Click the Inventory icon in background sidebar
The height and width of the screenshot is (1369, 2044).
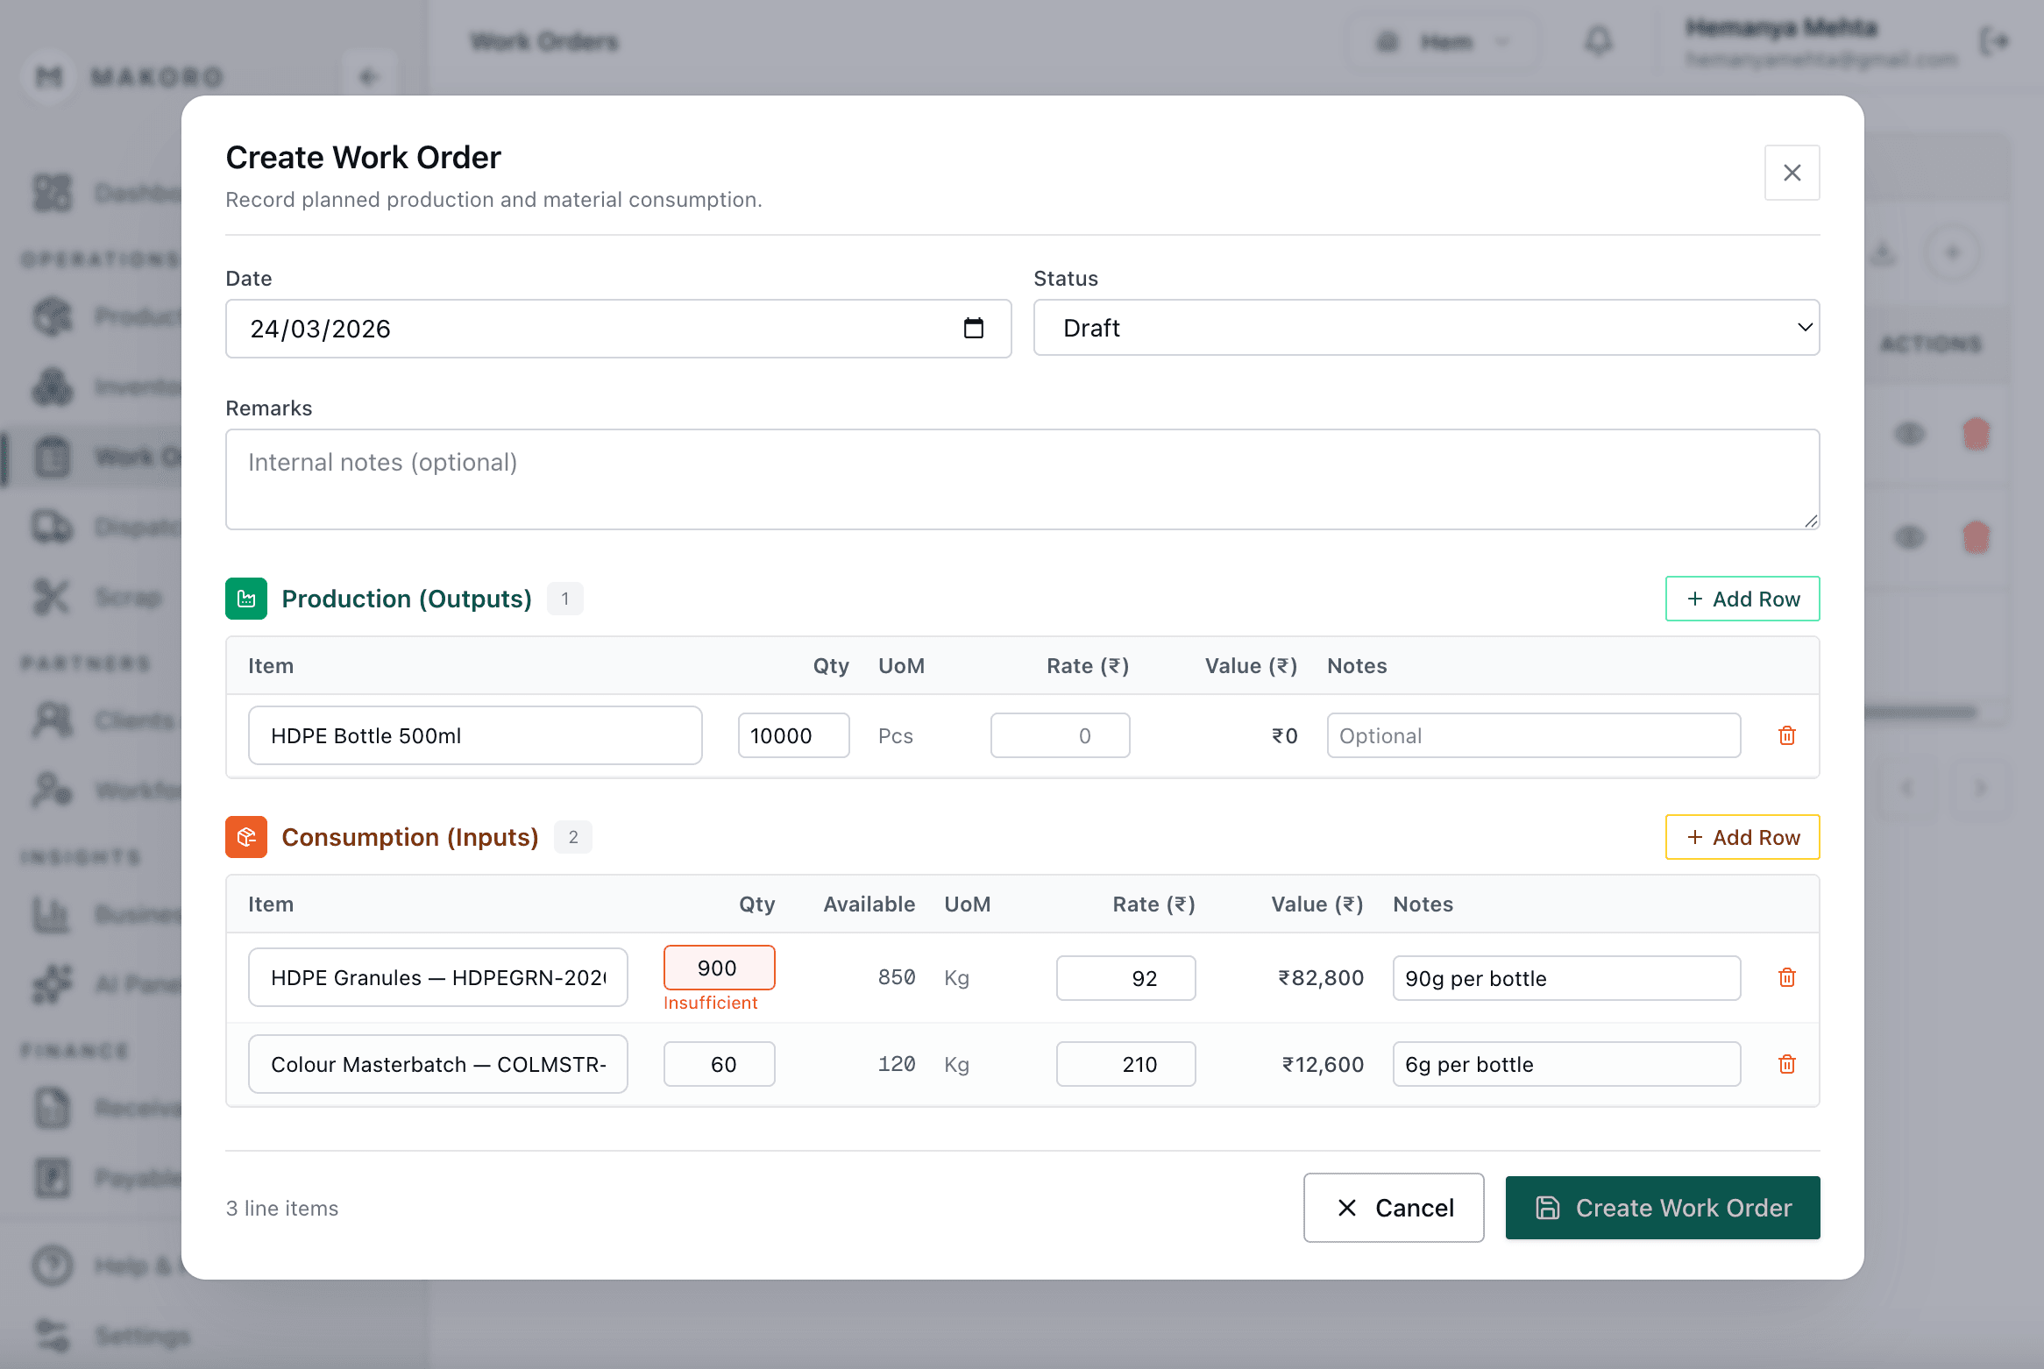52,386
